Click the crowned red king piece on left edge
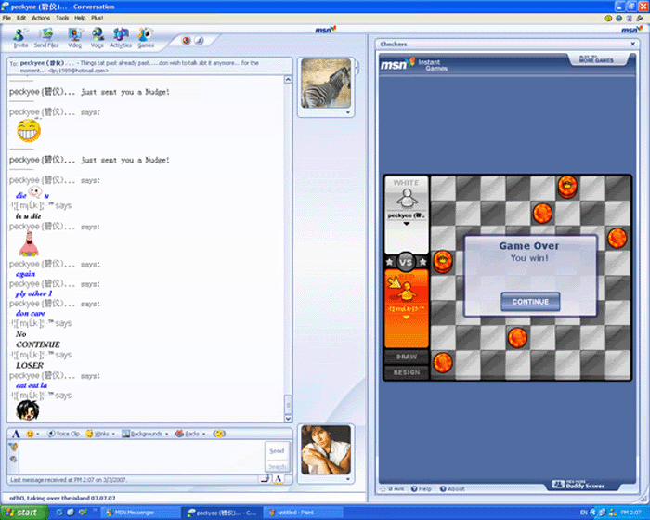This screenshot has height=520, width=650. tap(443, 262)
